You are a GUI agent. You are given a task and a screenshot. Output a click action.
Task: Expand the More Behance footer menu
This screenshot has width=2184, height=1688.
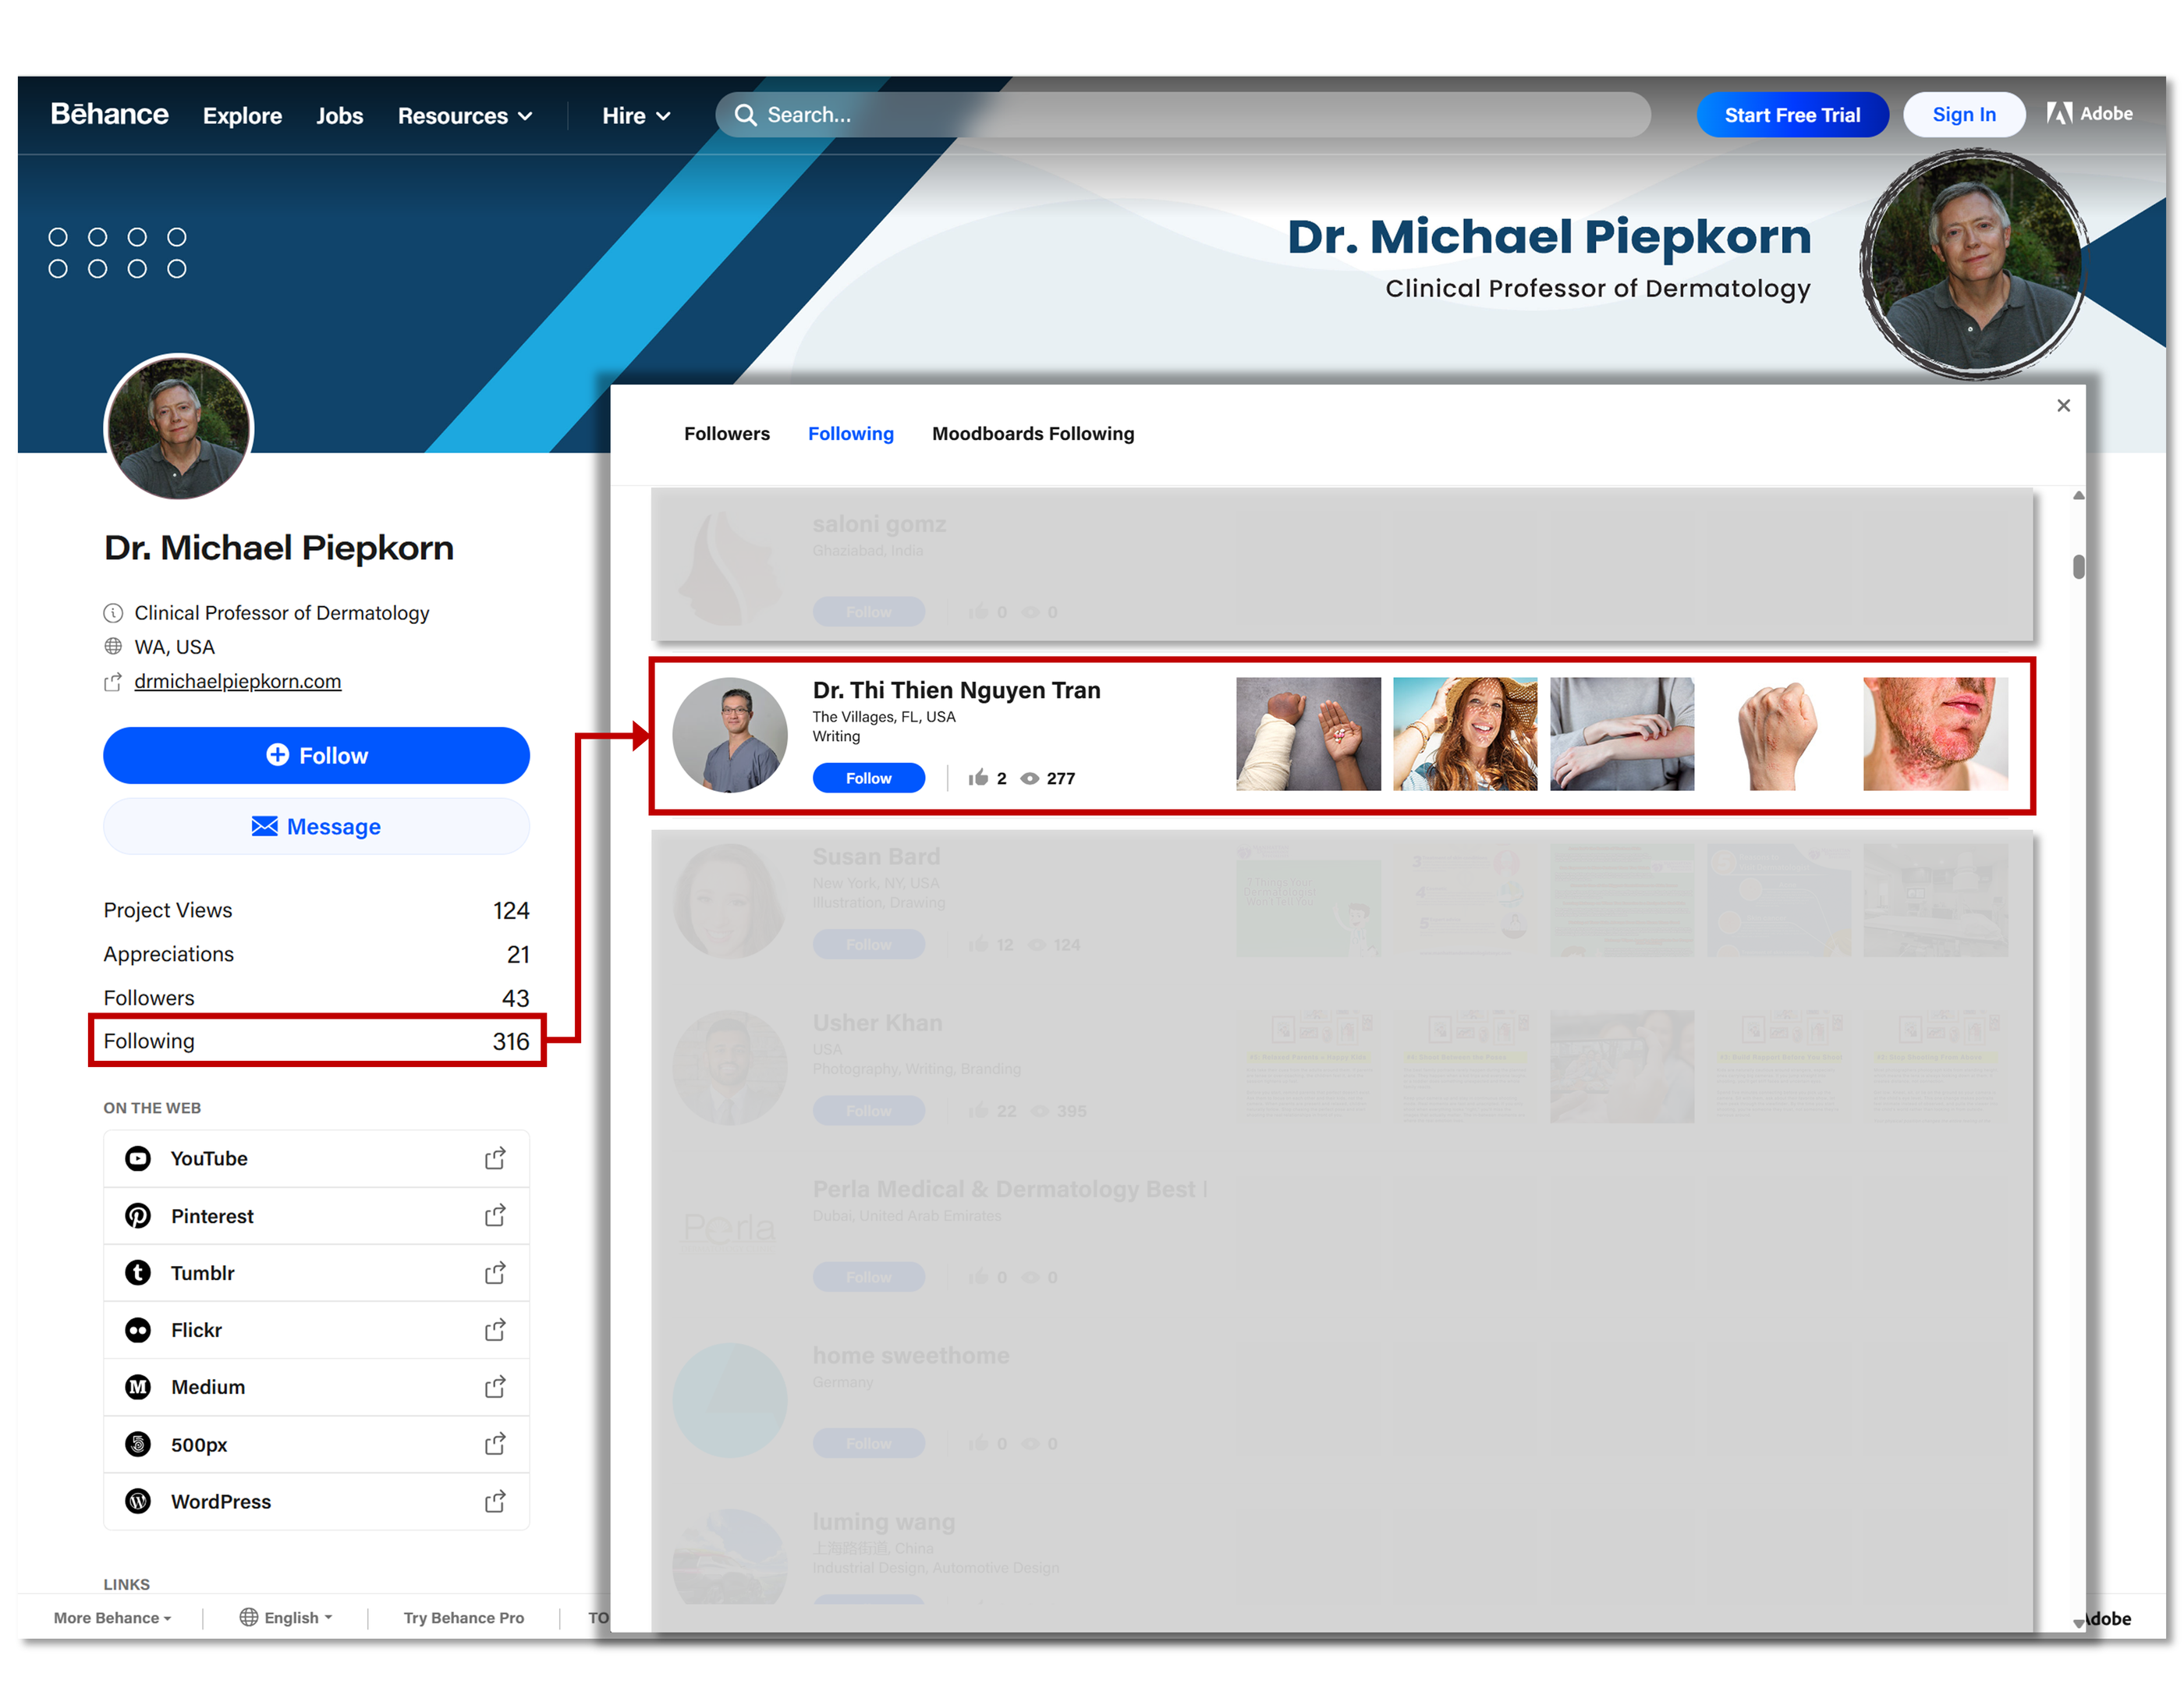(112, 1618)
